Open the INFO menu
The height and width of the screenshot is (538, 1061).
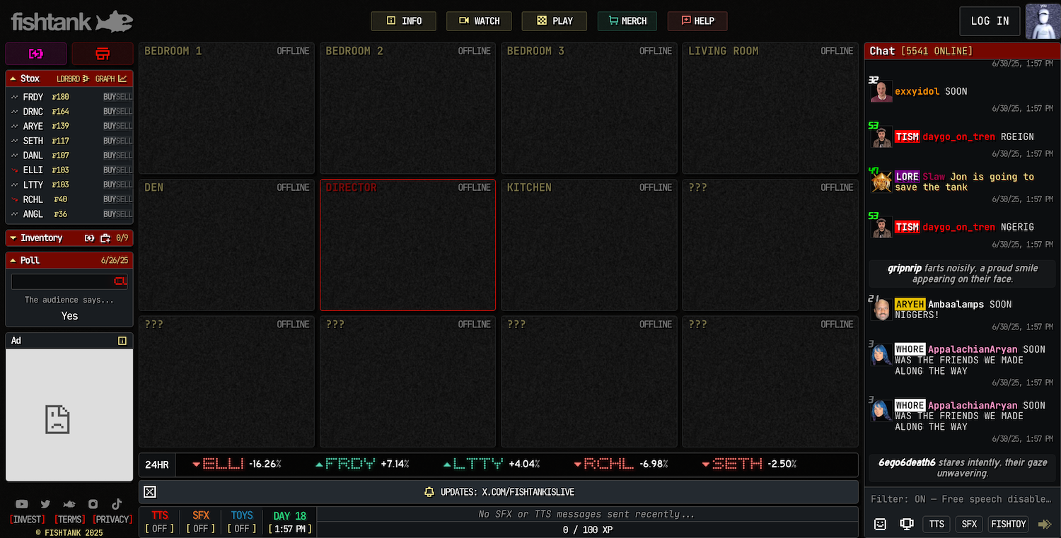pyautogui.click(x=403, y=21)
